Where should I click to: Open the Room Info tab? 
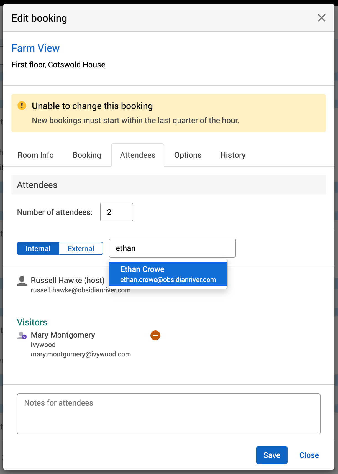pyautogui.click(x=35, y=155)
